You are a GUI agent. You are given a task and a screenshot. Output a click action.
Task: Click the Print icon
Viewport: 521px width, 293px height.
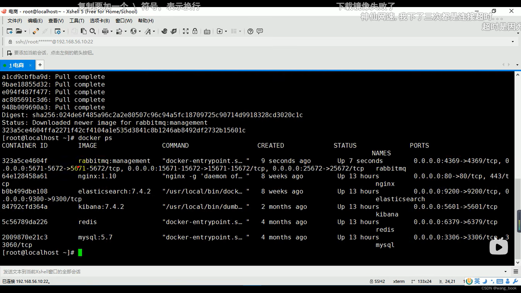105,31
